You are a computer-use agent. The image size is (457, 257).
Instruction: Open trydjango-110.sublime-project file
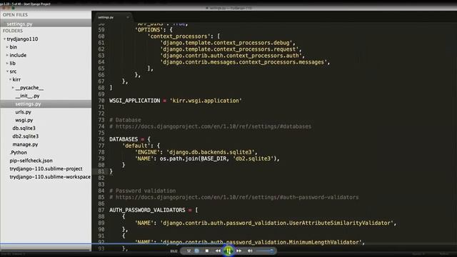pyautogui.click(x=46, y=168)
